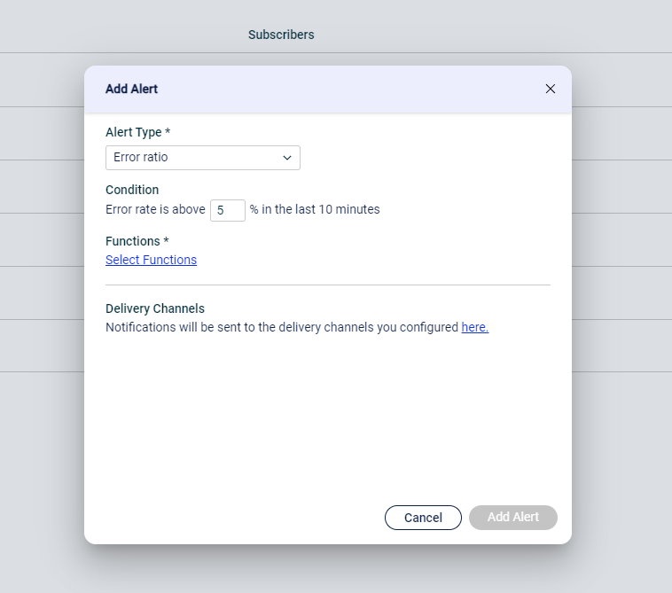Image resolution: width=672 pixels, height=593 pixels.
Task: Follow the "here." delivery channels link
Action: (475, 327)
